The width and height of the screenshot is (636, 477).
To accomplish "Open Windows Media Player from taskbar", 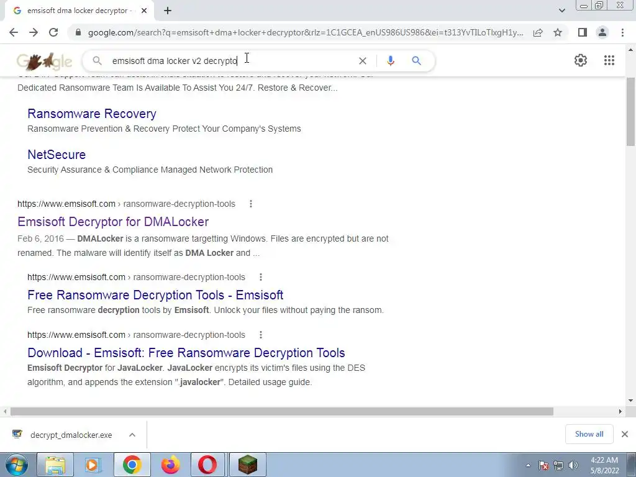I will tap(93, 465).
